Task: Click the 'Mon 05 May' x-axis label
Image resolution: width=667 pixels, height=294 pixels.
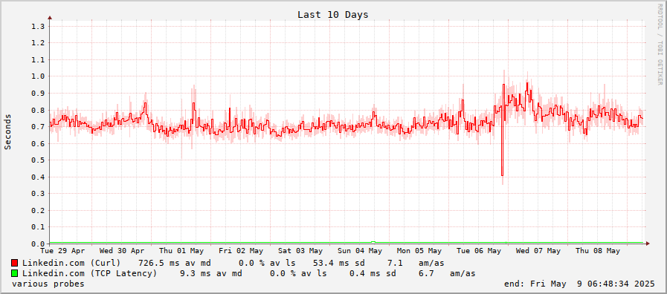Action: coord(419,251)
